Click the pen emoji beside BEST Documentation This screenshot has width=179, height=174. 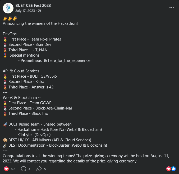[x=5, y=145]
